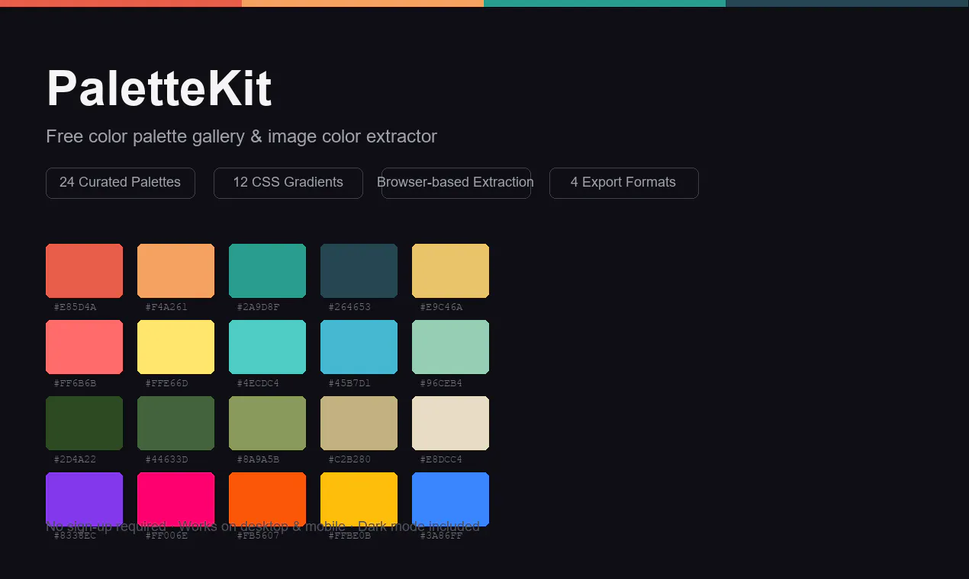This screenshot has height=579, width=969.
Task: Click the #FFE66D hex code label
Action: click(166, 383)
